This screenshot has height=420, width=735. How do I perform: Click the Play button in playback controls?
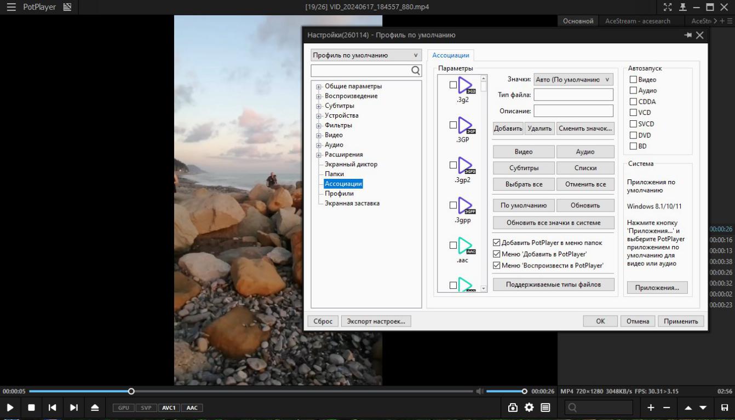coord(10,407)
